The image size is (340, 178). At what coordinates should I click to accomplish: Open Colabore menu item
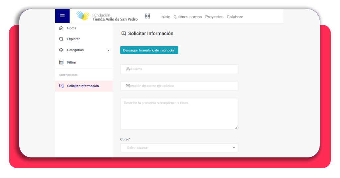pos(235,17)
